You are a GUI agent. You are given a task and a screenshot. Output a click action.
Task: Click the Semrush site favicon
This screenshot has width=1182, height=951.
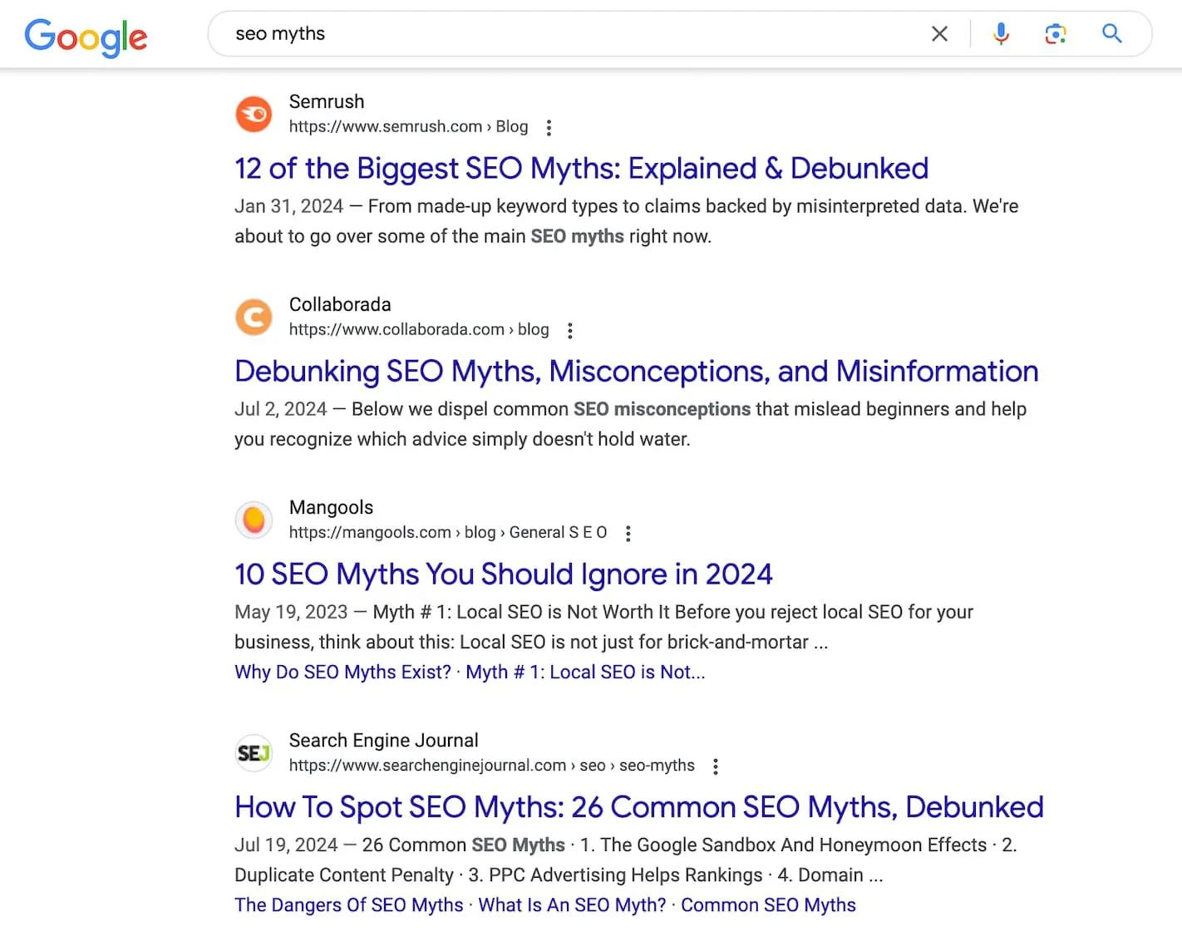point(254,114)
